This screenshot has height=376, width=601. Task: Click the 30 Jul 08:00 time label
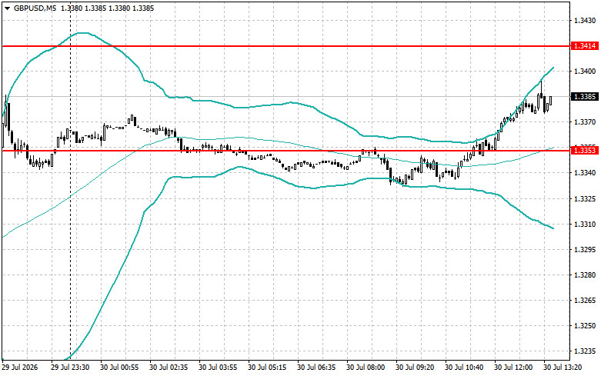point(366,368)
